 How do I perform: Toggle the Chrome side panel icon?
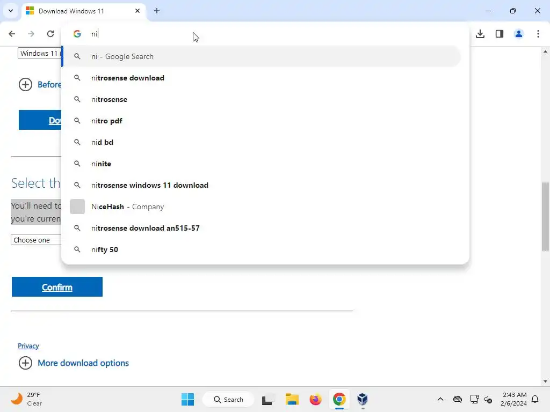500,34
